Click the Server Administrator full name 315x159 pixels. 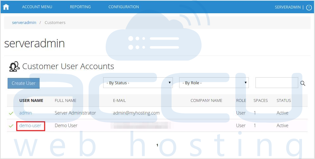tap(75, 113)
